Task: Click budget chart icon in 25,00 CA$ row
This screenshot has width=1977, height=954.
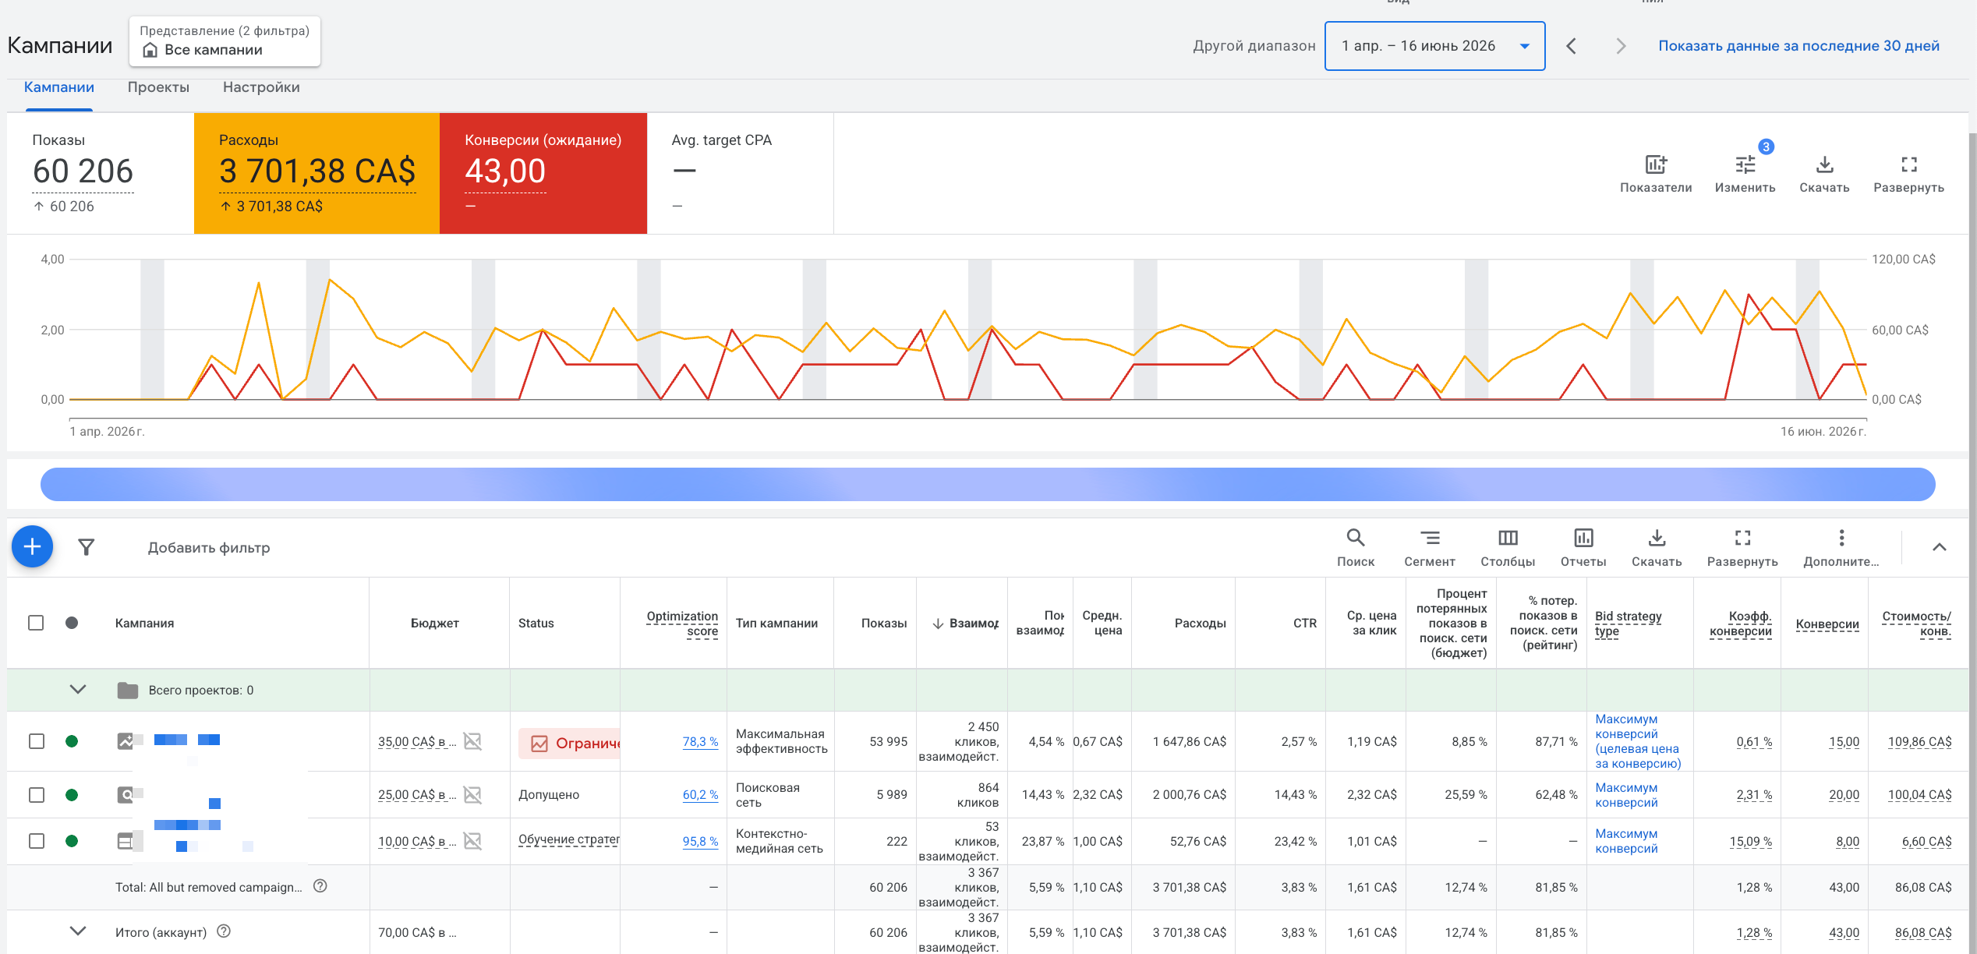Action: (472, 795)
